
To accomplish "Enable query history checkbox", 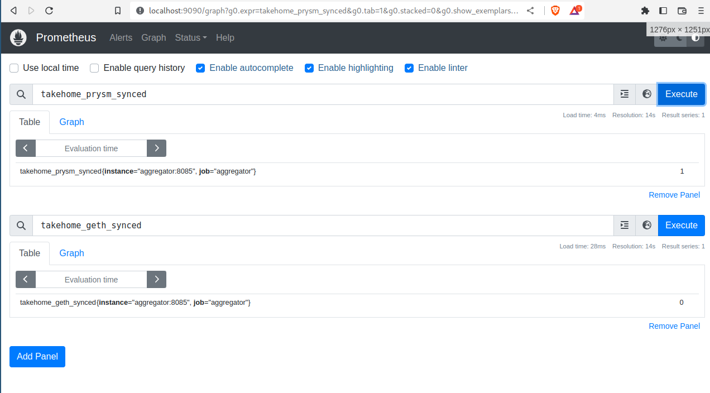I will (x=94, y=68).
